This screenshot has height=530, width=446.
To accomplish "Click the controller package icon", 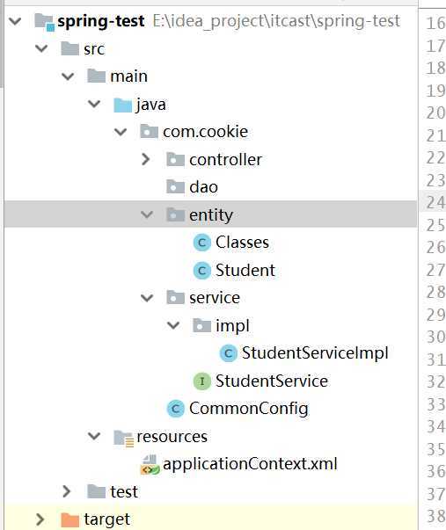I will pyautogui.click(x=175, y=159).
